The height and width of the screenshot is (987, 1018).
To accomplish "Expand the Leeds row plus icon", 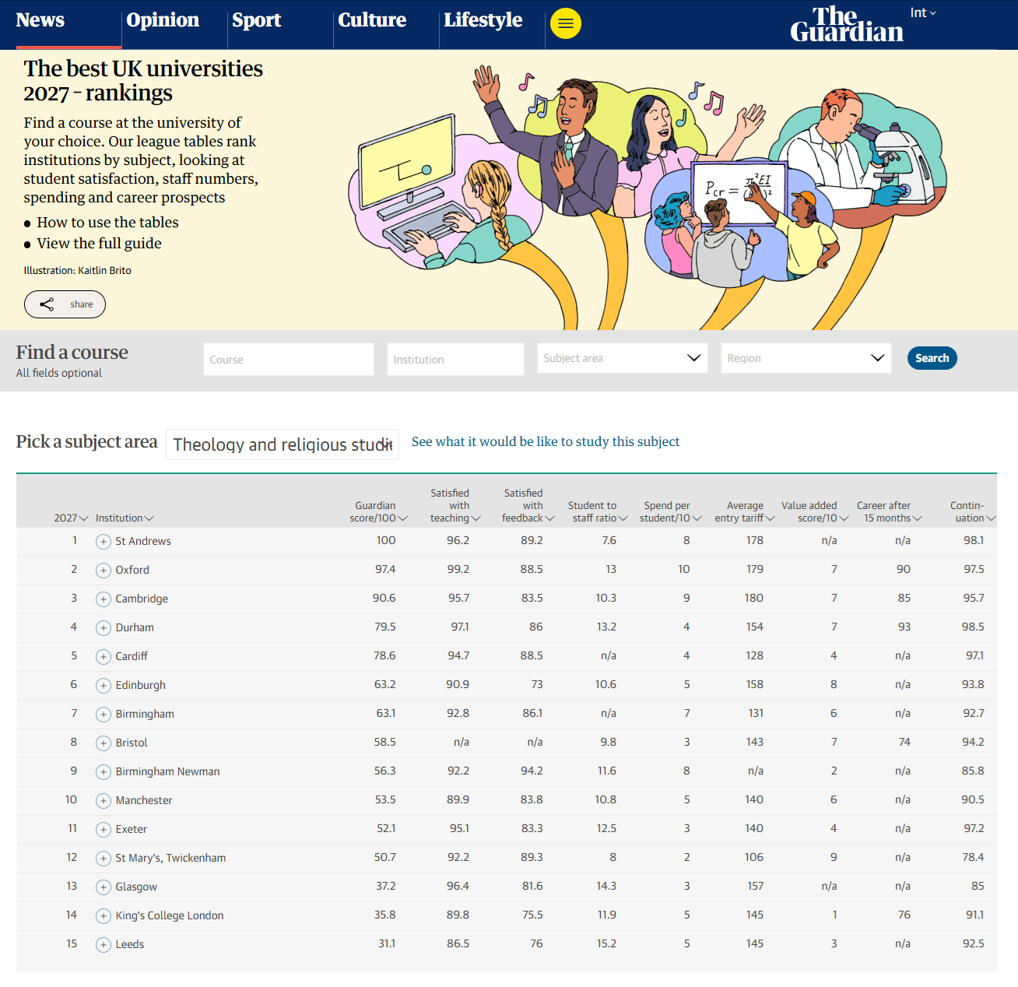I will click(104, 945).
